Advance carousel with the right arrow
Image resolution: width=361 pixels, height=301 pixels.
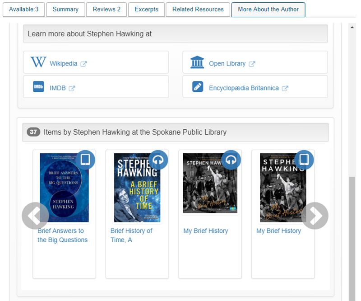[x=315, y=216]
